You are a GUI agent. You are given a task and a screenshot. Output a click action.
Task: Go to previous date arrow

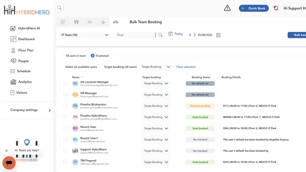(190, 35)
